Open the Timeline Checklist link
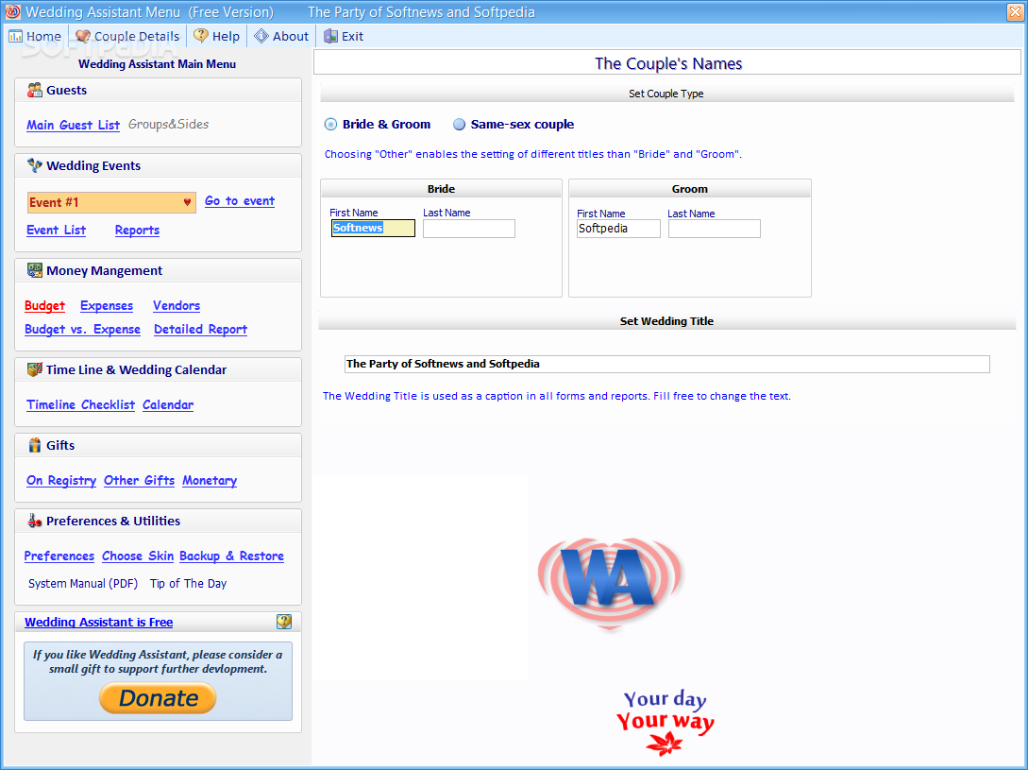The width and height of the screenshot is (1028, 770). tap(80, 404)
